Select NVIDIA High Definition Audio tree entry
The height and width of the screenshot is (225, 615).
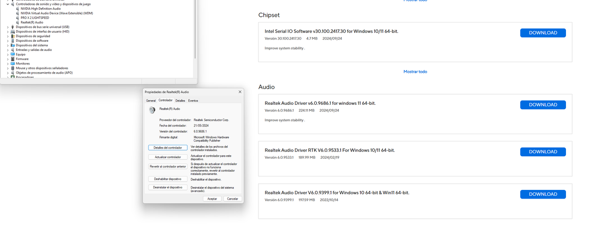pos(41,9)
